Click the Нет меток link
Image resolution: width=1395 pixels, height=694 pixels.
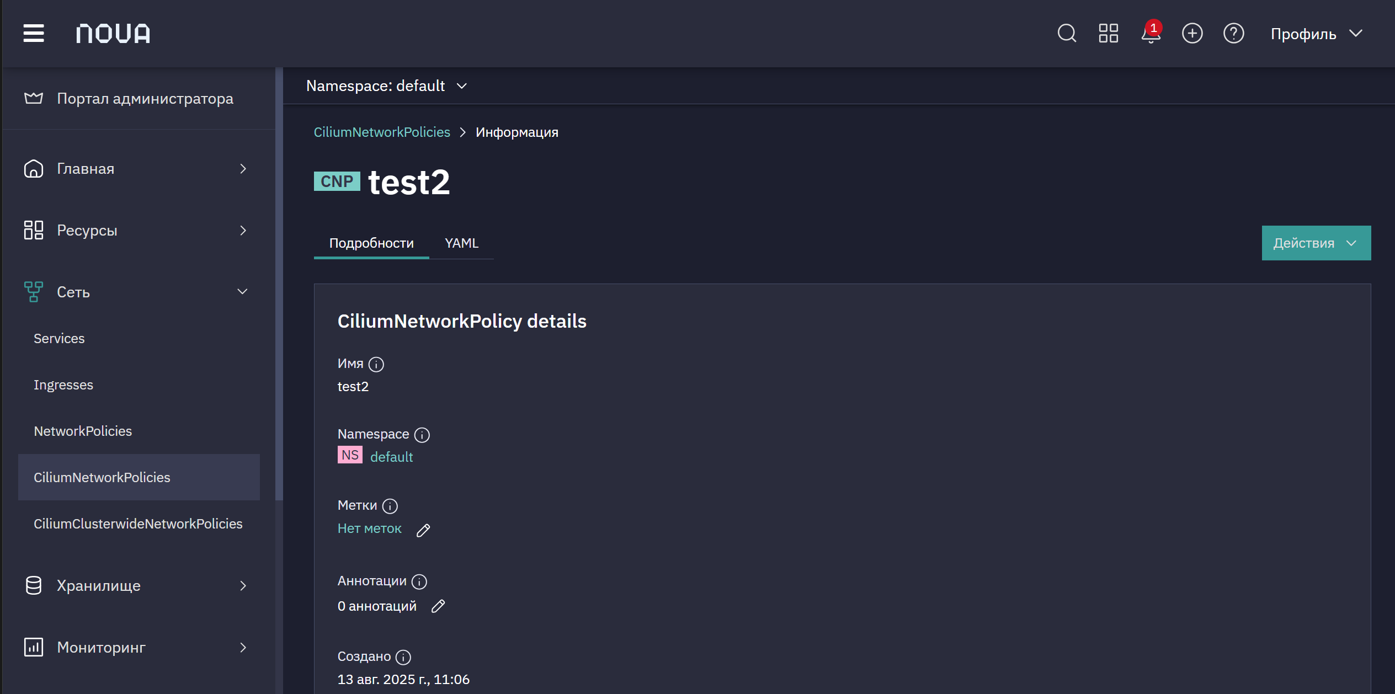point(369,528)
